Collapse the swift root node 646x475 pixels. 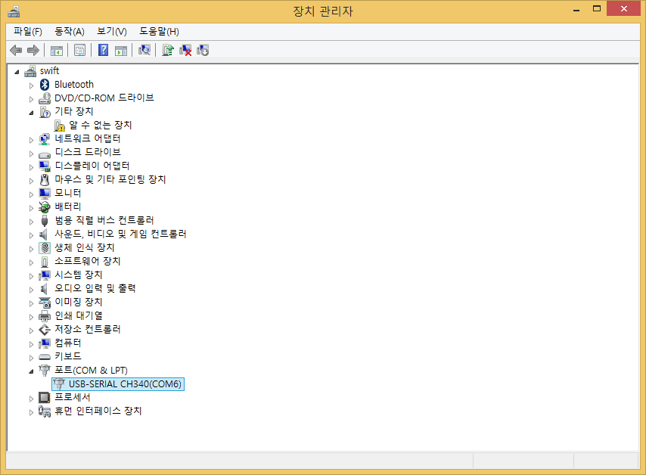click(x=17, y=72)
